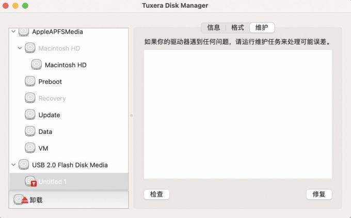Viewport: 351px width, 218px height.
Task: Select the Recovery volume
Action: tap(69, 98)
